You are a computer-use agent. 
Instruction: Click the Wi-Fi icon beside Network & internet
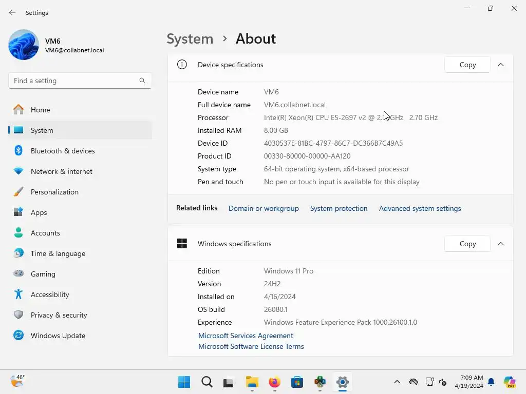pos(18,171)
